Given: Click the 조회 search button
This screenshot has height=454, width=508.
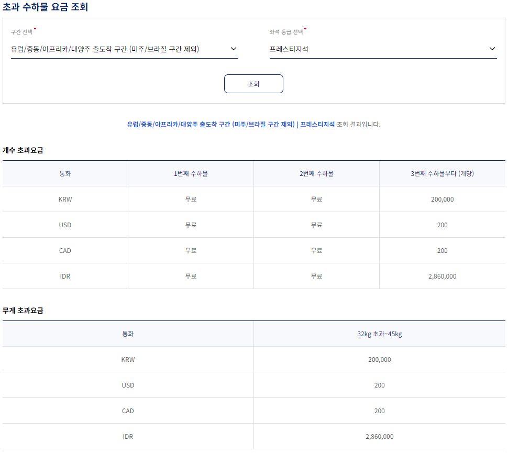Looking at the screenshot, I should [253, 83].
